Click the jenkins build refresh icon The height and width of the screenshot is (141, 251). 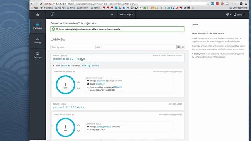coord(88,84)
